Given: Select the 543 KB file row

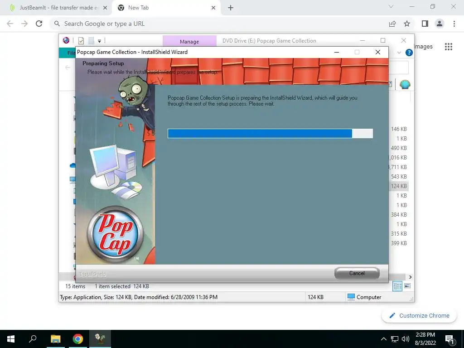Looking at the screenshot, I should point(399,177).
